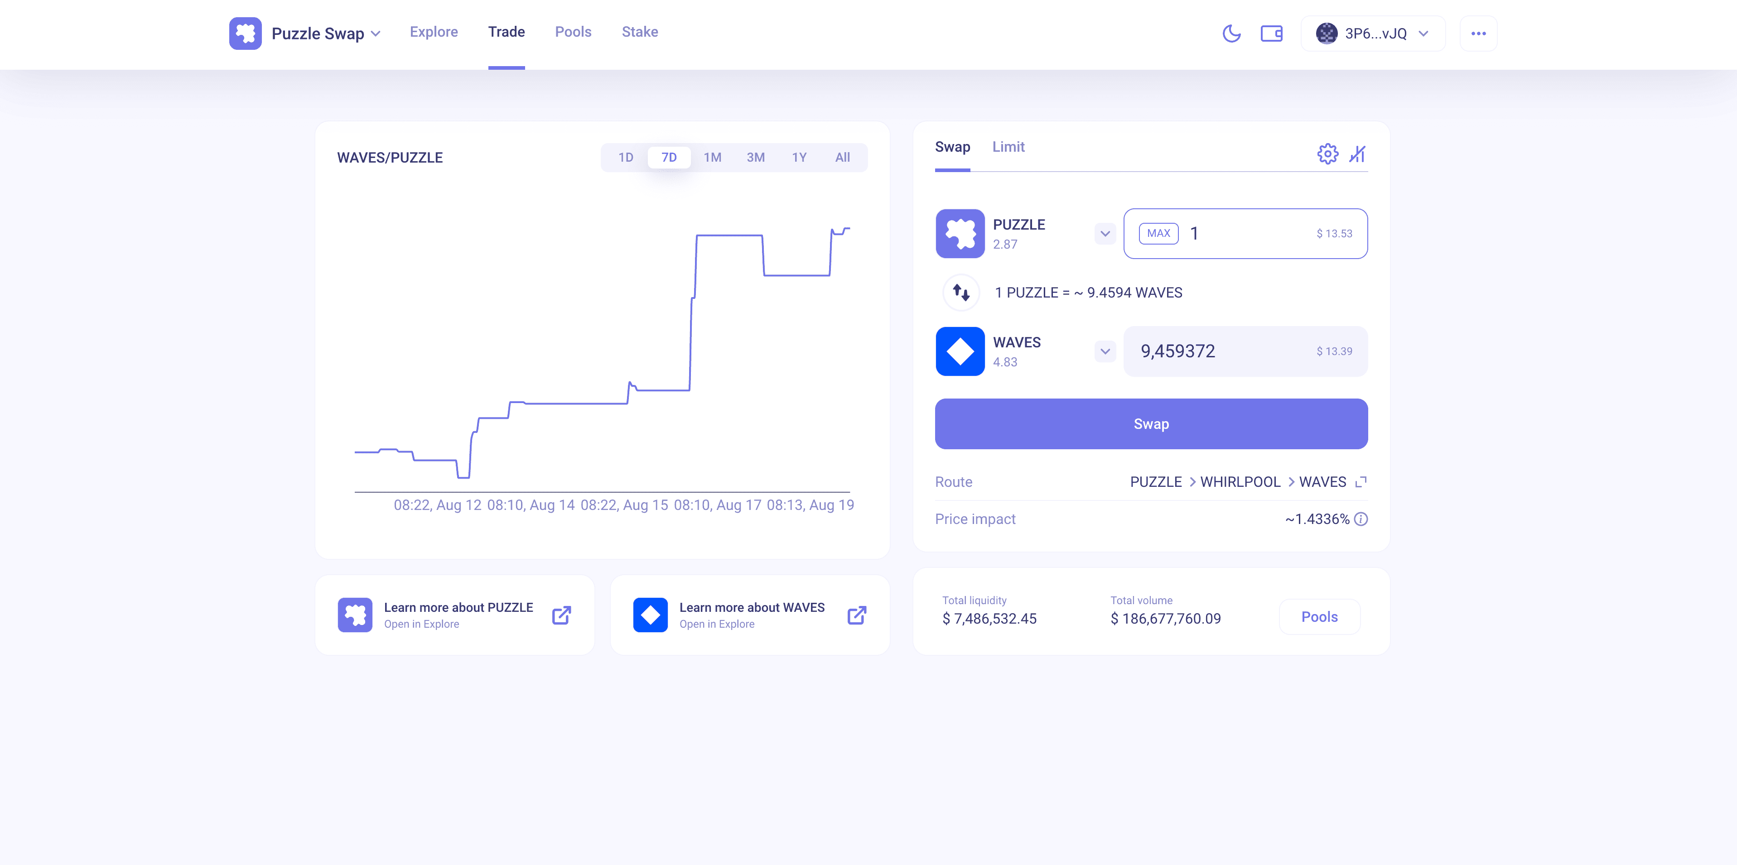This screenshot has height=865, width=1737.
Task: Click total volume value $ 186,677,760.09
Action: coord(1165,618)
